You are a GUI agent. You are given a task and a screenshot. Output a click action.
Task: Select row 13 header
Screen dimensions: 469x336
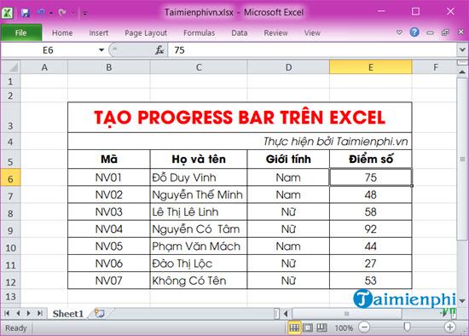pyautogui.click(x=10, y=297)
